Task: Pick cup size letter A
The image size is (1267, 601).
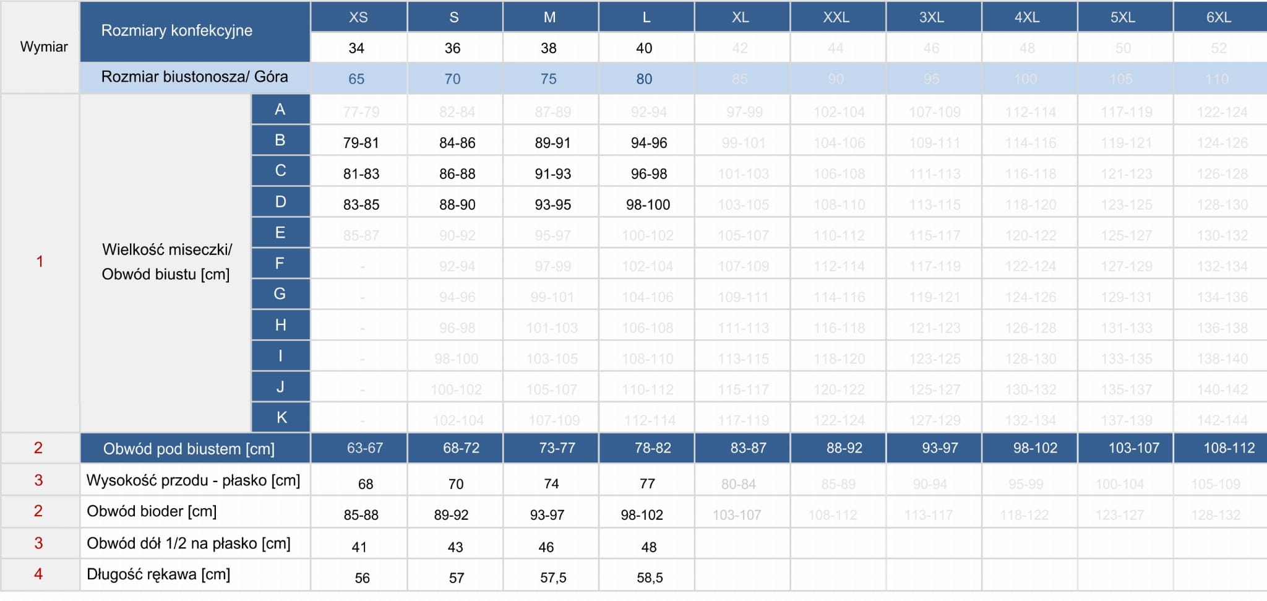Action: pos(280,110)
